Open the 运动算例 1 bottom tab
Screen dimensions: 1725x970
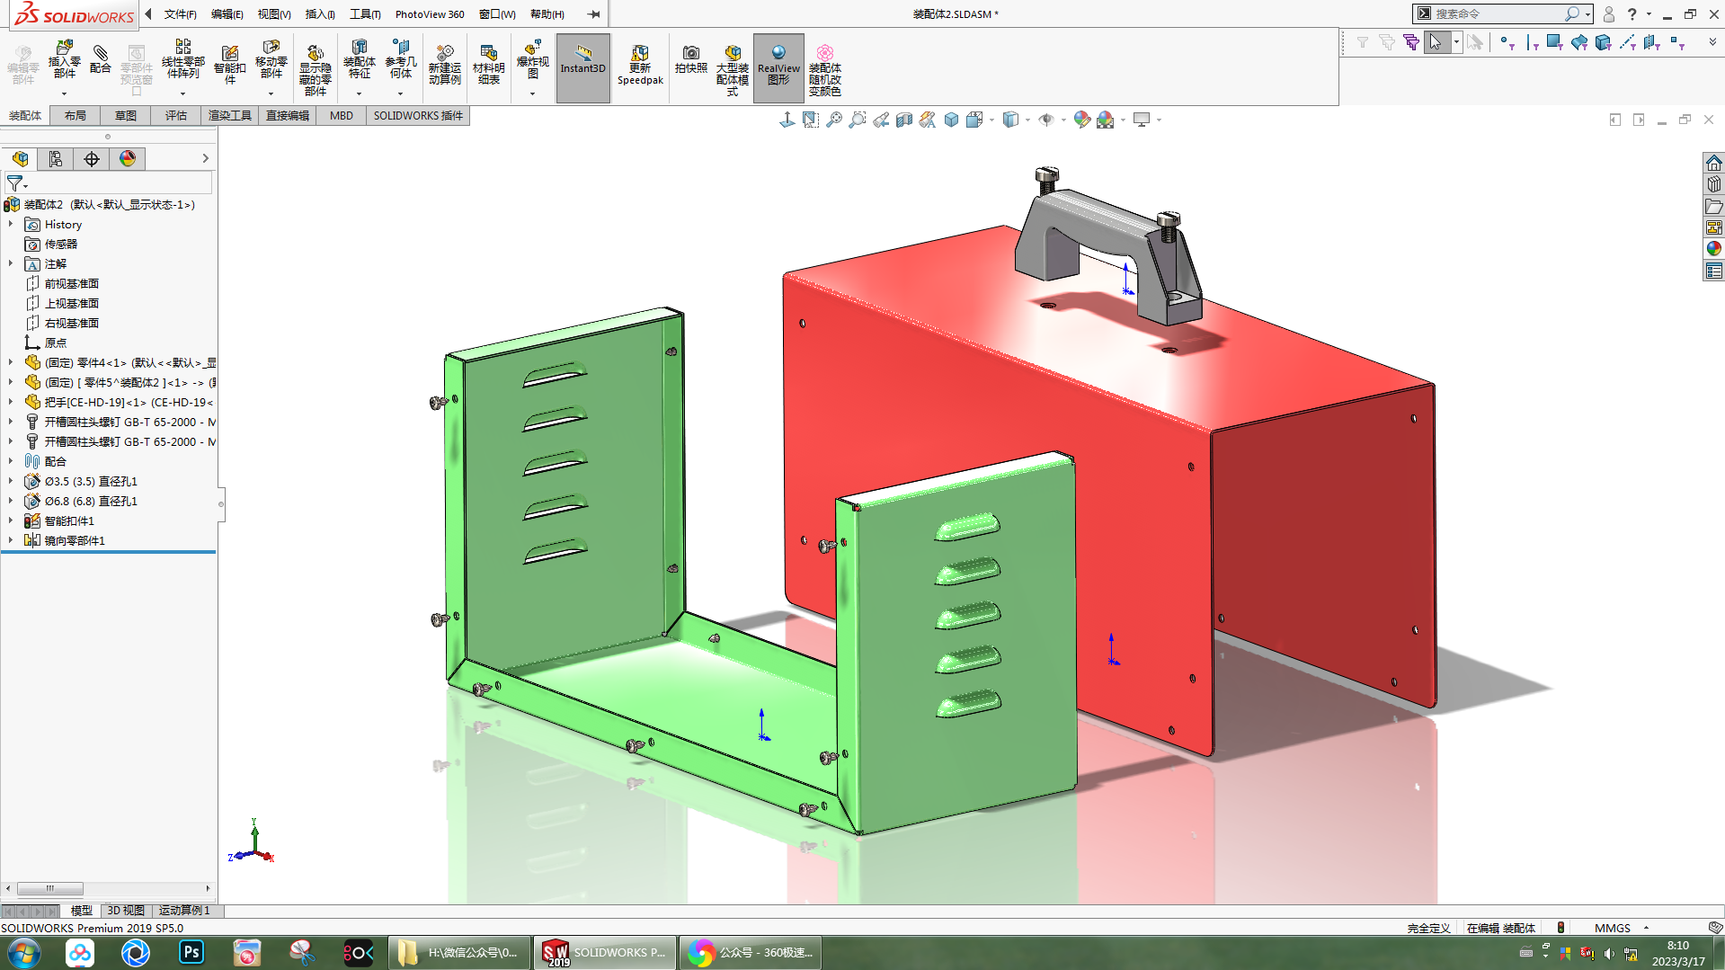click(x=184, y=911)
